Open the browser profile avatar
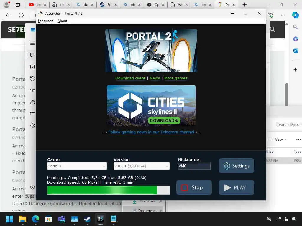Image resolution: width=302 pixels, height=226 pixels. (7, 5)
